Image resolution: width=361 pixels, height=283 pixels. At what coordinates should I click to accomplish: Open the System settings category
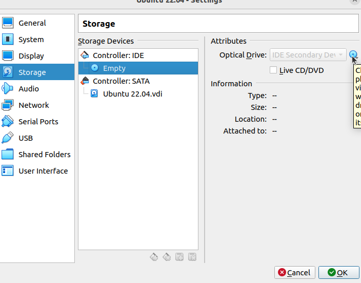[x=37, y=40]
